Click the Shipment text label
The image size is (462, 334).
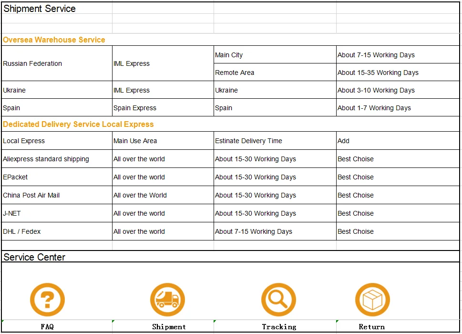(169, 327)
